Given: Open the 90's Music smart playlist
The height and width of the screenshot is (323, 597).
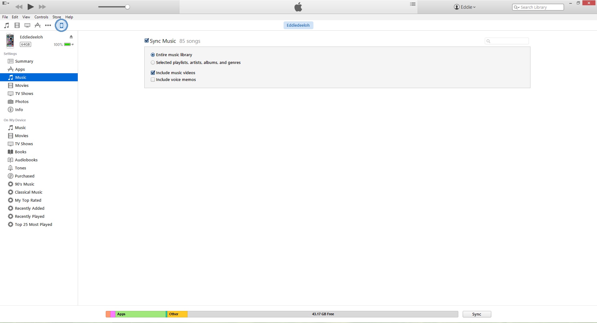Looking at the screenshot, I should (39, 184).
